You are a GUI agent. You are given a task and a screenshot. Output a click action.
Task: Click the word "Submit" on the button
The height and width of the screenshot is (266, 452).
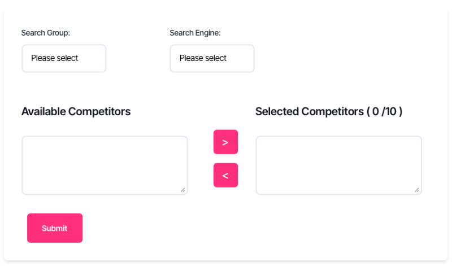(x=54, y=228)
